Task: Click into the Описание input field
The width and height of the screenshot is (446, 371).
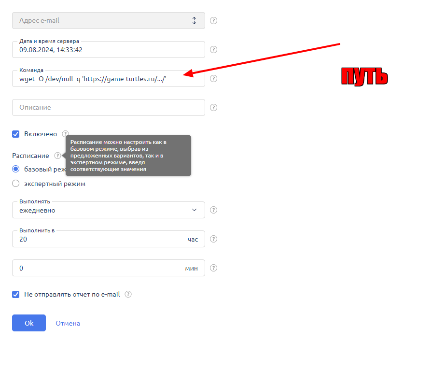Action: click(x=108, y=108)
